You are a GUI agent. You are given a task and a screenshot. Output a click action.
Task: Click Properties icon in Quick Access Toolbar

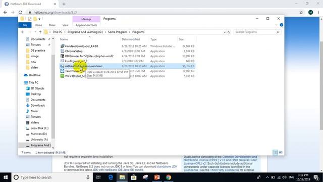(x=30, y=19)
